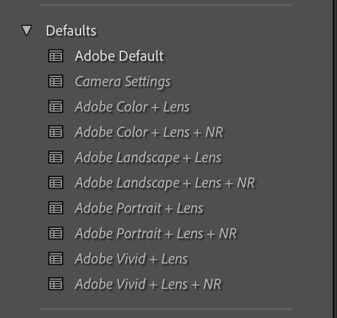337x318 pixels.
Task: Choose Adobe Color + Lens + NR preset
Action: (x=149, y=132)
